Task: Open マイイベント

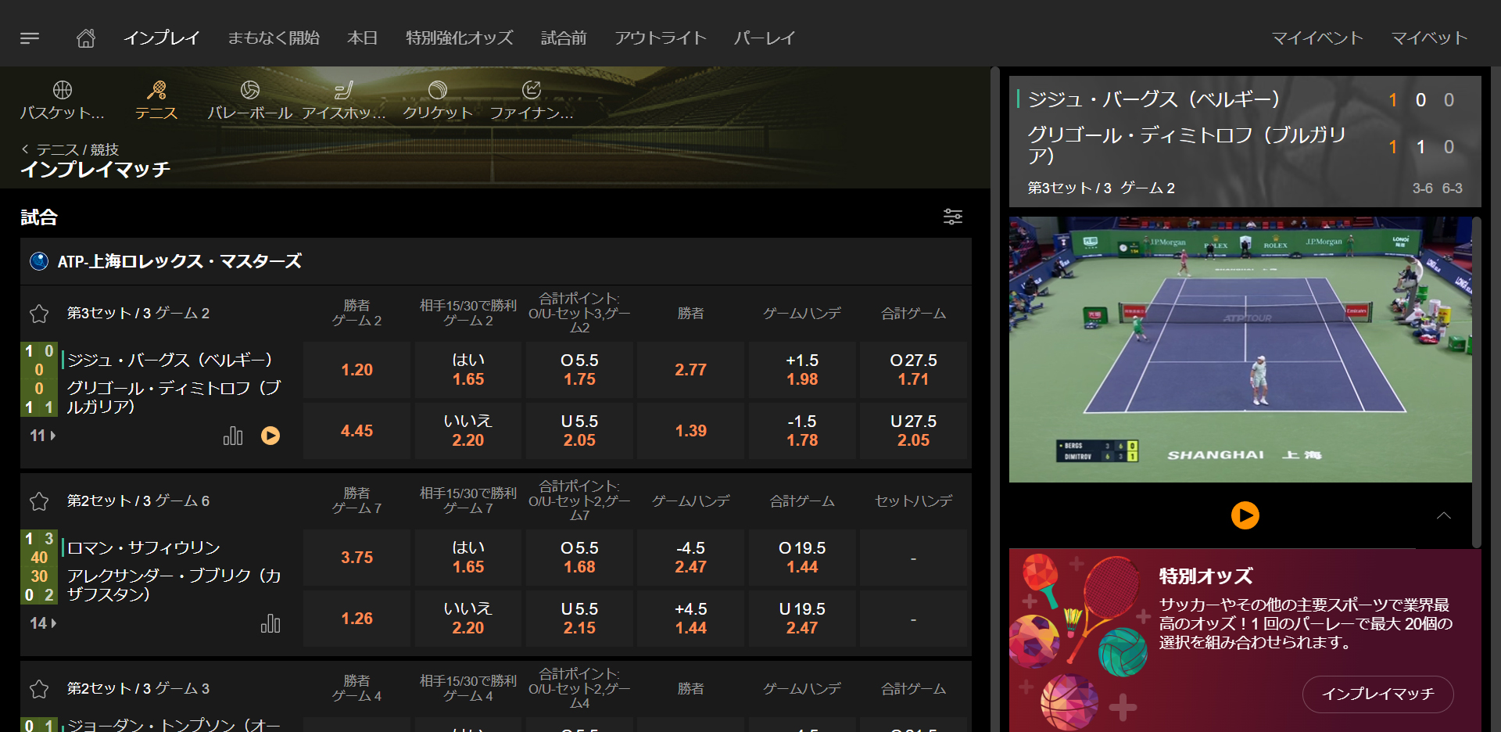Action: tap(1317, 38)
